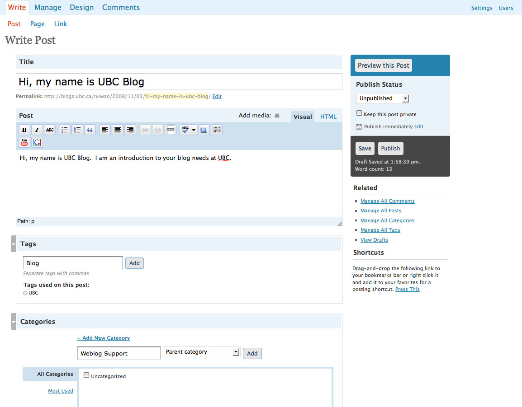Click the YouTube embed icon

[x=24, y=142]
